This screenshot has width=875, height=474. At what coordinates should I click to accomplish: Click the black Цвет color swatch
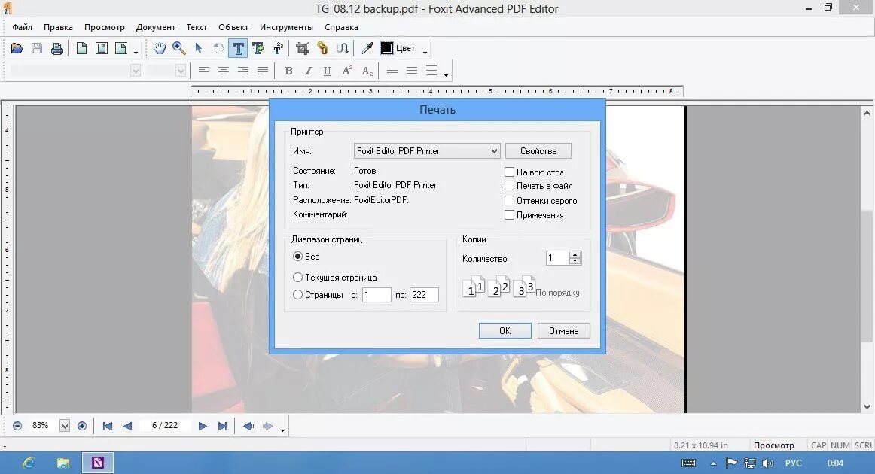tap(387, 48)
